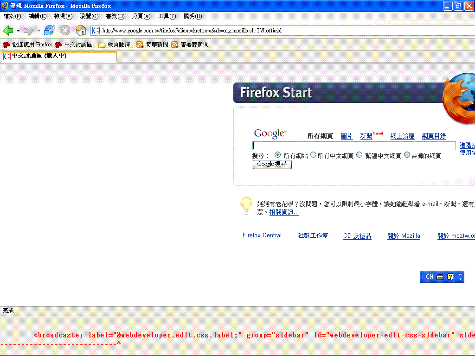
Task: Click the 完成 status bar text
Action: point(8,311)
